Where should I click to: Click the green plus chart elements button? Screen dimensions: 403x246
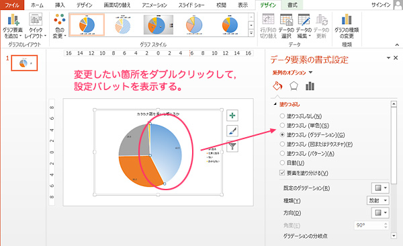pyautogui.click(x=232, y=116)
